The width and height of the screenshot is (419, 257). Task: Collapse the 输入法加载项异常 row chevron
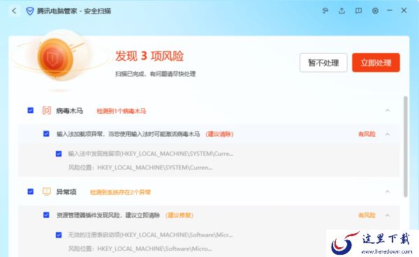pos(388,134)
